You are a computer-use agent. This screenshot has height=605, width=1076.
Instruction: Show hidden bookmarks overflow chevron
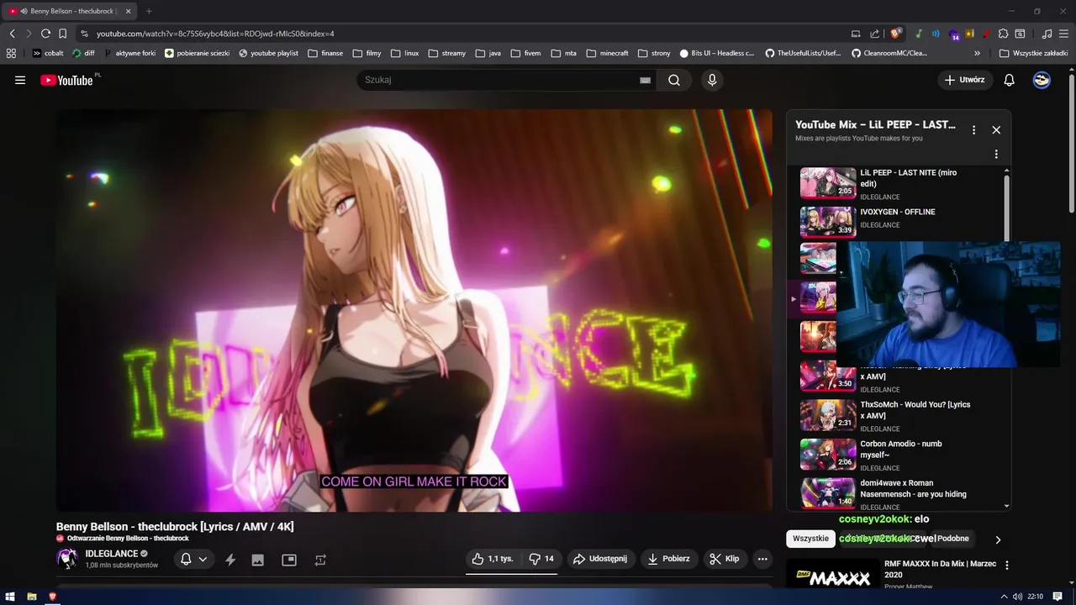pos(977,53)
